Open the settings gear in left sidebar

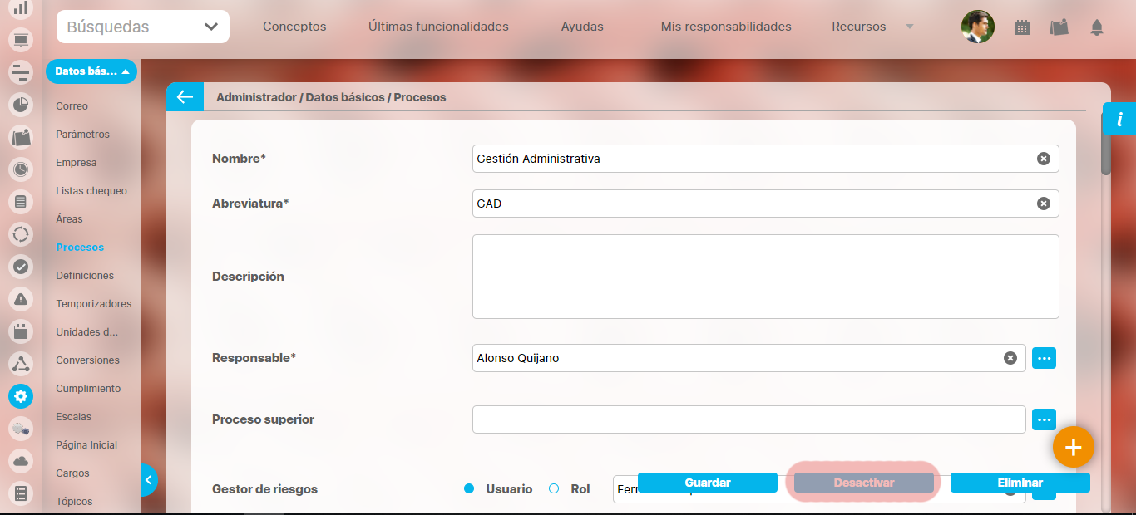(21, 396)
